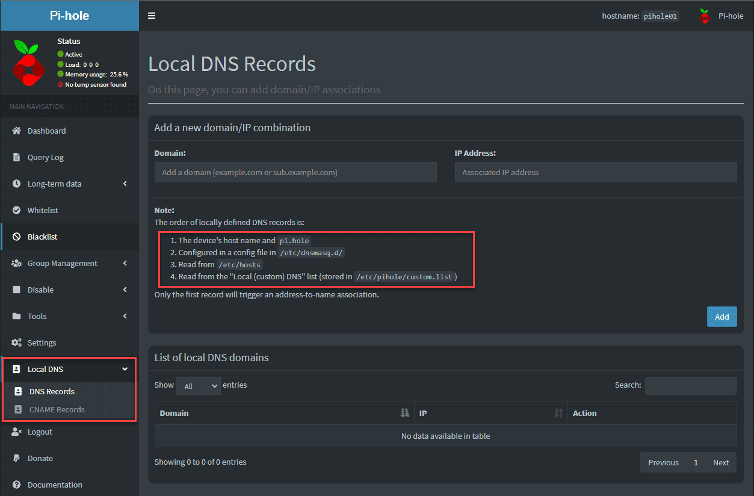The height and width of the screenshot is (496, 754).
Task: Select DNS Records in sidebar
Action: (x=52, y=391)
